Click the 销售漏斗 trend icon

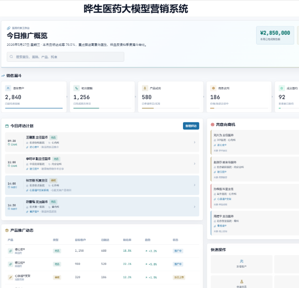point(3,76)
